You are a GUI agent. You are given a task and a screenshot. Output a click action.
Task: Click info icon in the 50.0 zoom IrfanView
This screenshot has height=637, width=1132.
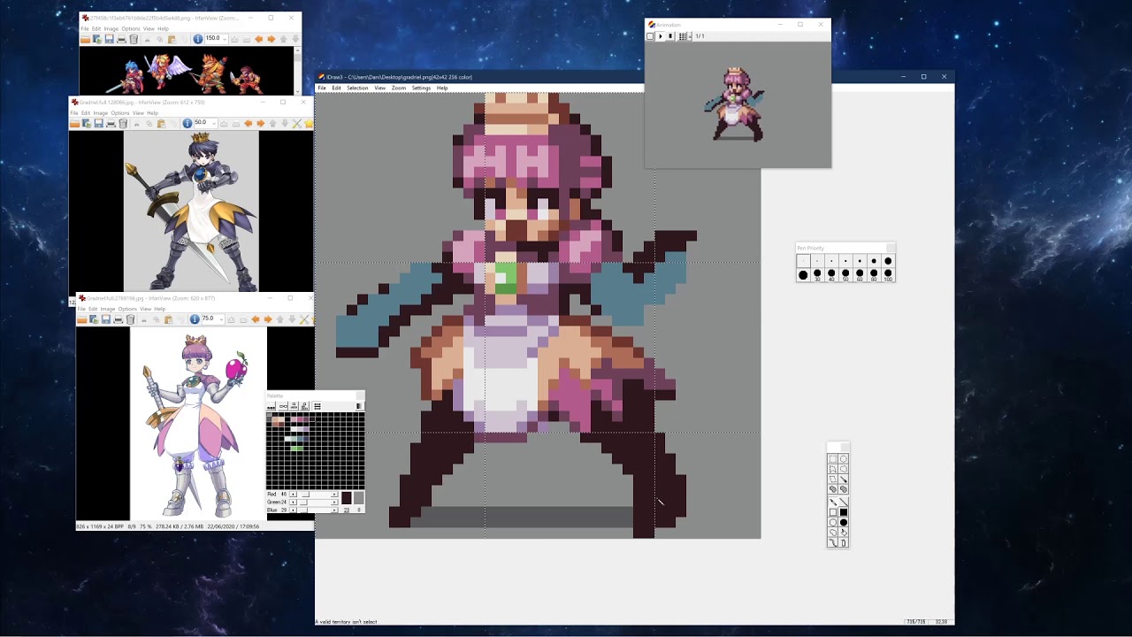[187, 123]
